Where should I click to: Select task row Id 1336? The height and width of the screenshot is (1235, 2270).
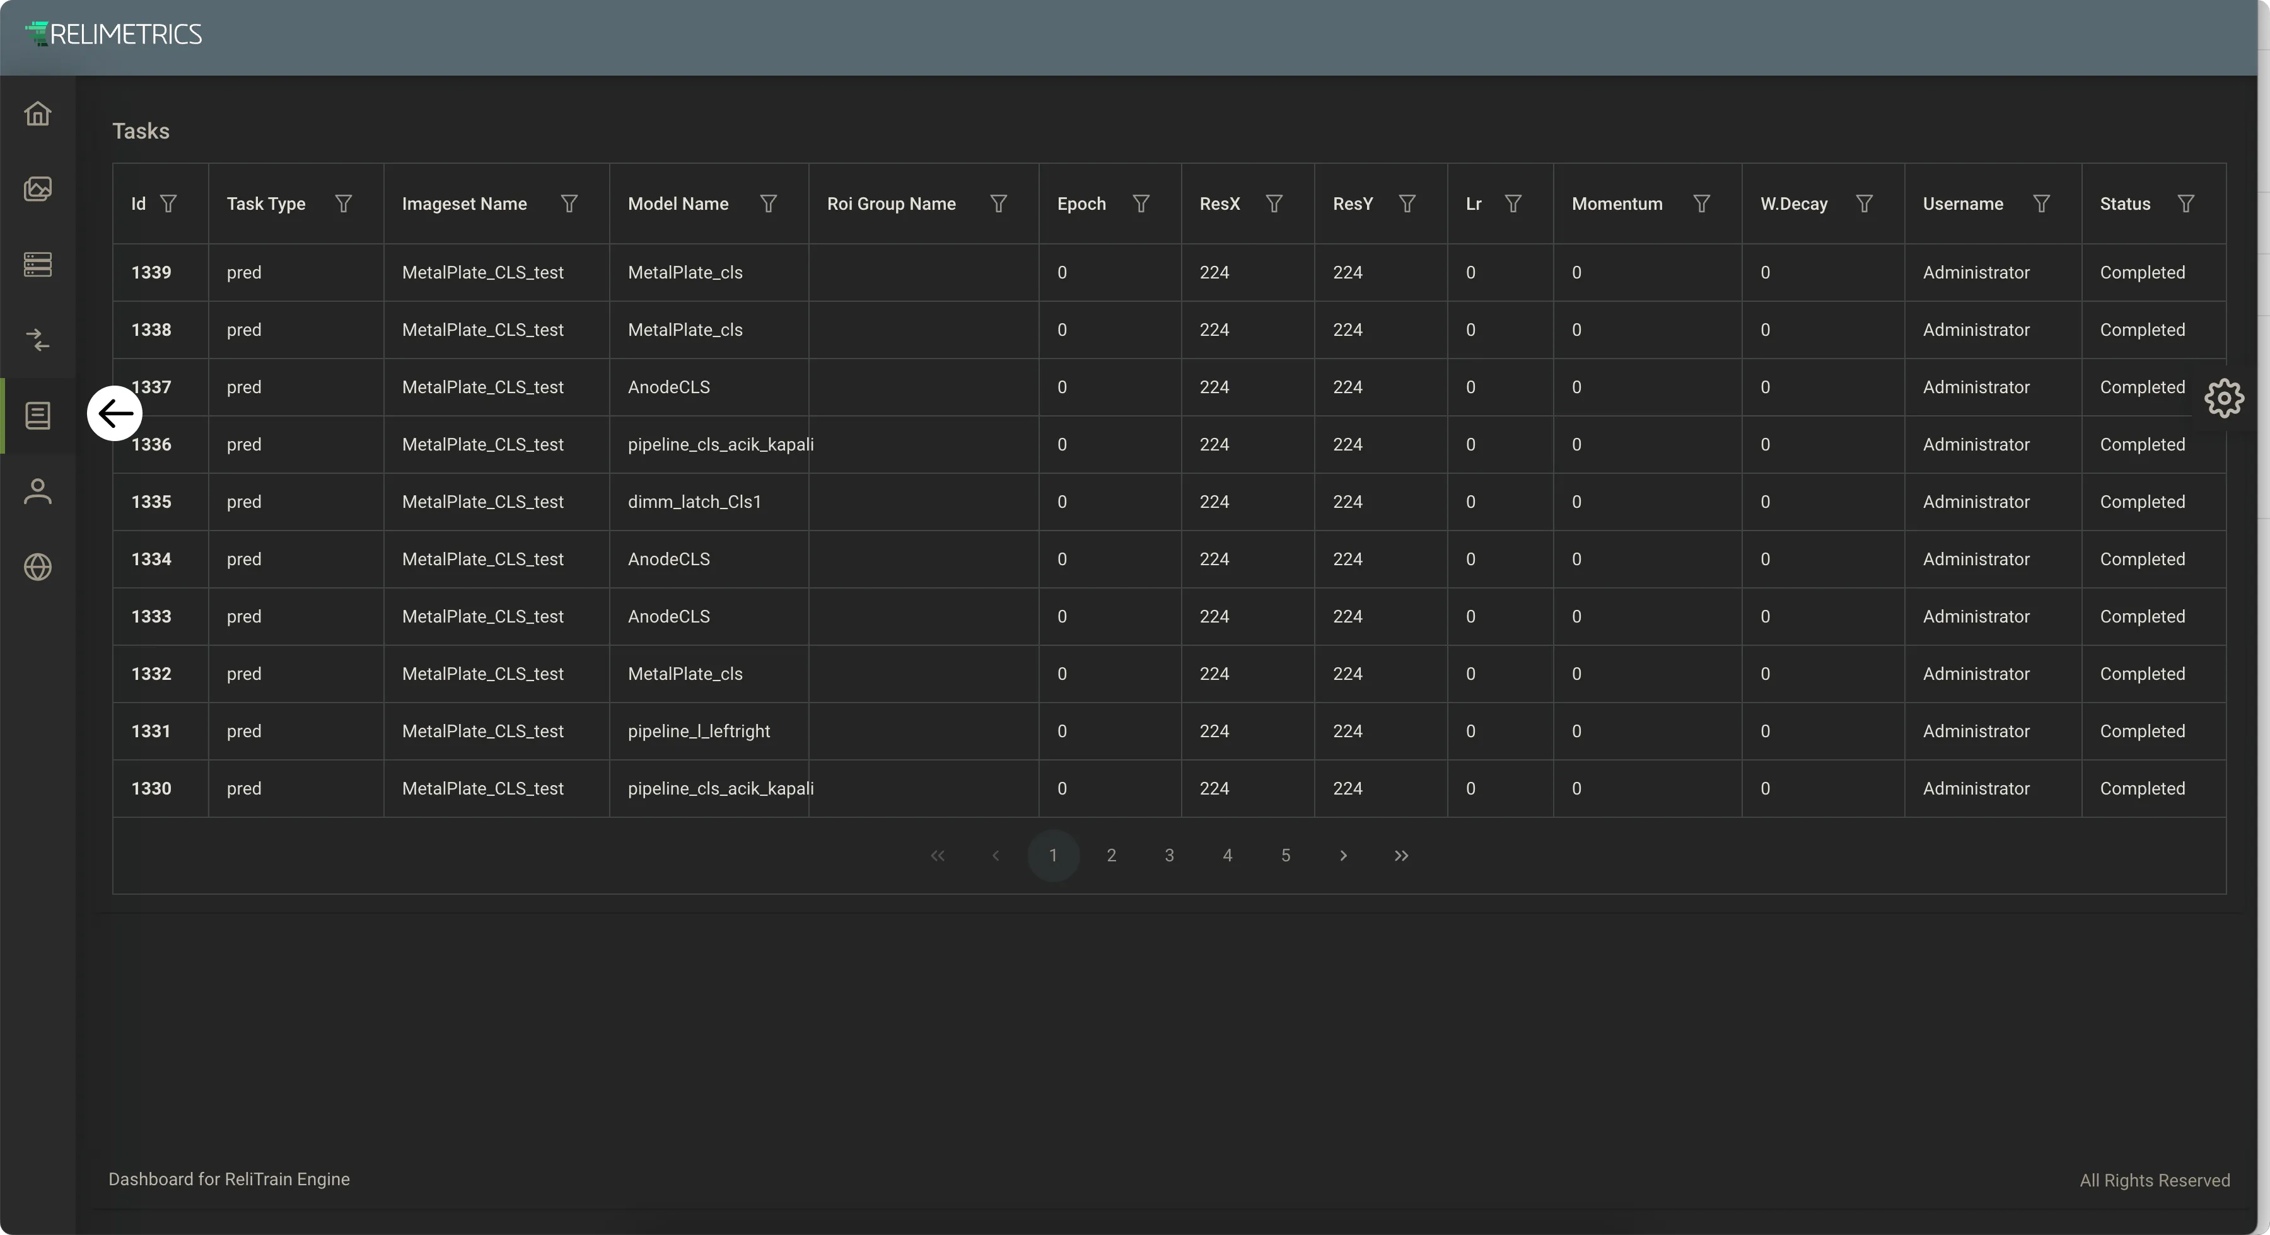(x=1170, y=444)
